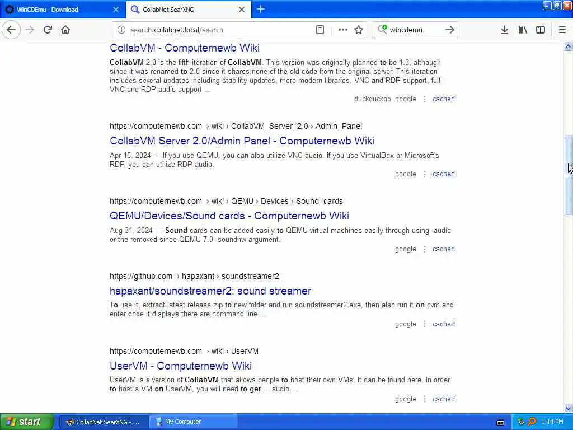Image resolution: width=573 pixels, height=430 pixels.
Task: Open the library bookmarks and history
Action: 523,30
